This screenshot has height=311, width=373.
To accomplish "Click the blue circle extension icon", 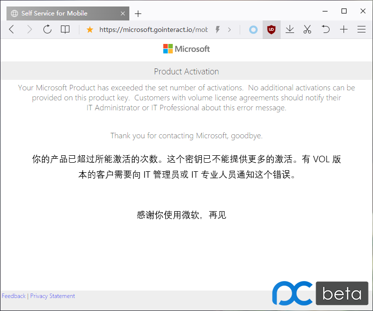I will pos(253,30).
